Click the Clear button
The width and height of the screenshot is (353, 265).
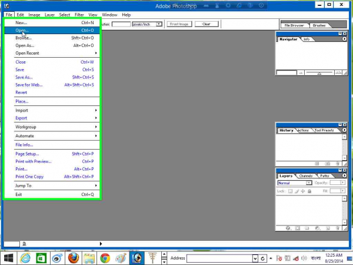point(207,24)
